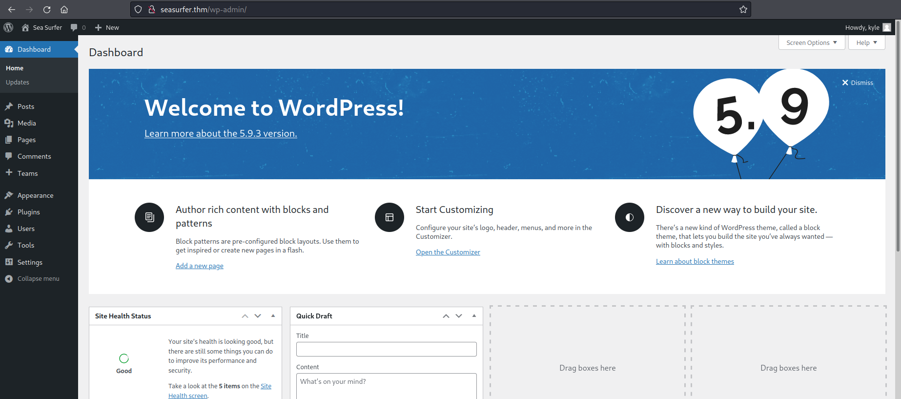Select Home in the Dashboard submenu

coord(15,68)
